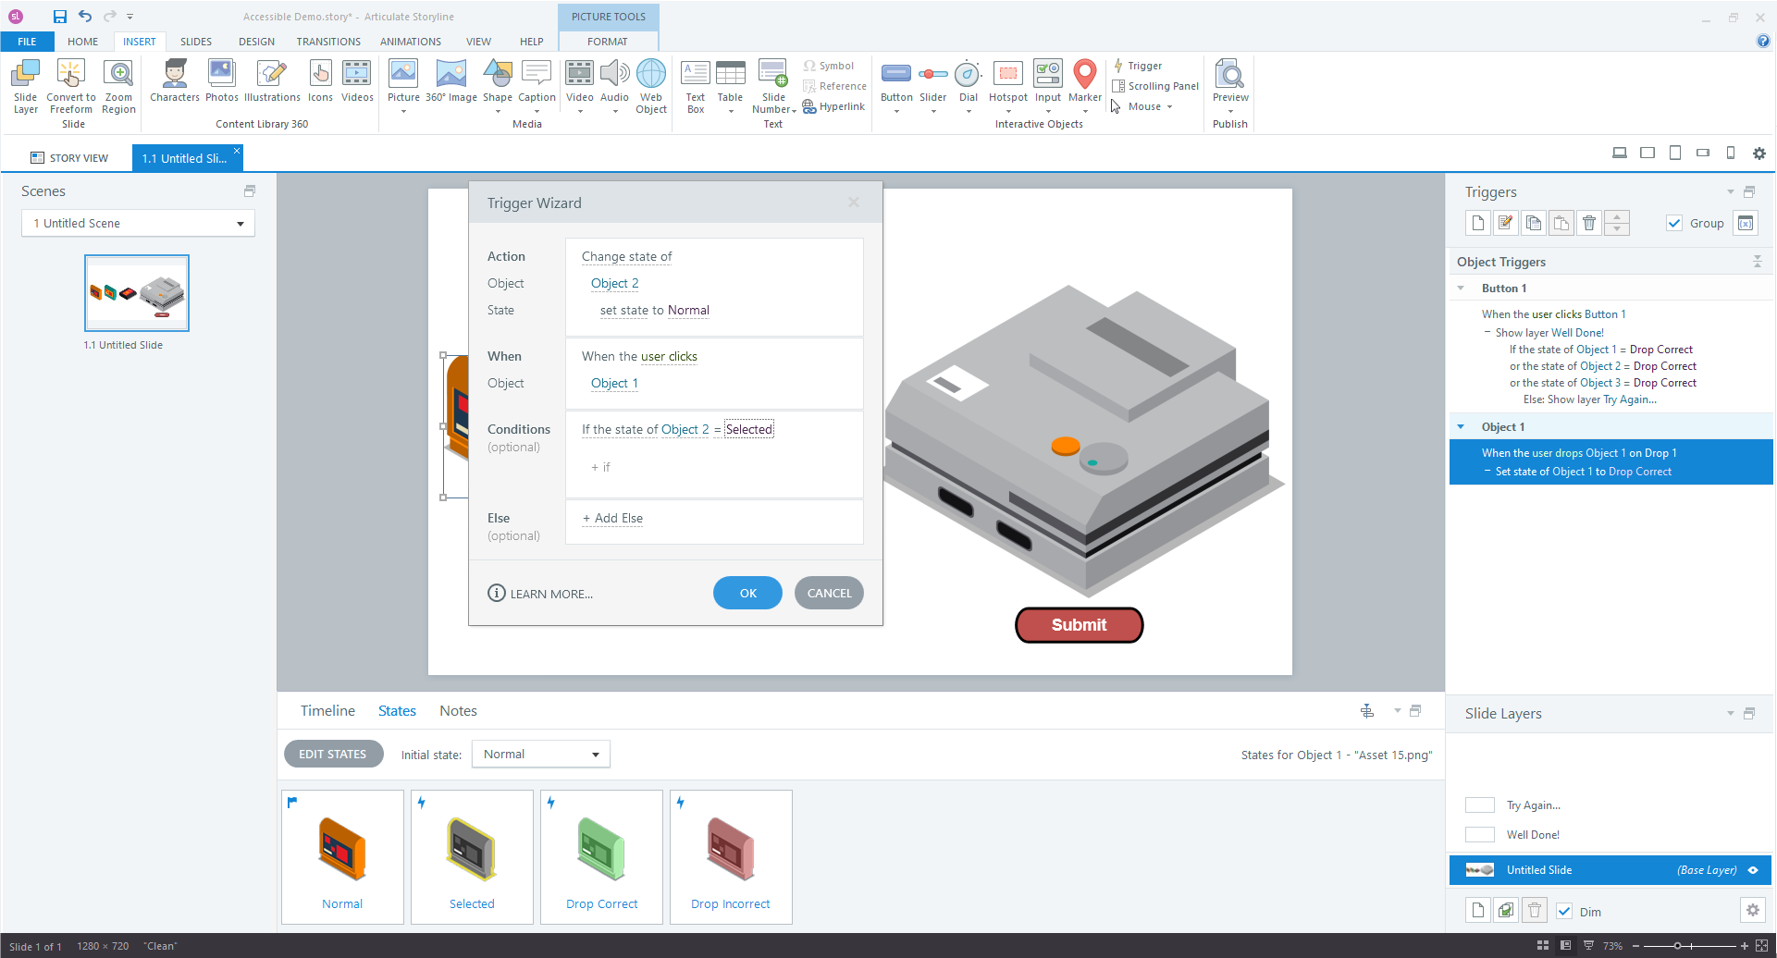Open the ANIMATIONS ribbon tab
Screen dimensions: 1777x958
click(x=411, y=42)
